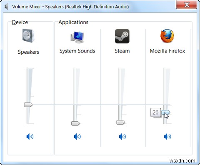Click the Volume Mixer title bar text

[70, 7]
